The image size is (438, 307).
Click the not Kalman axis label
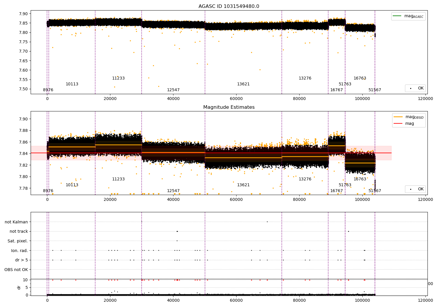pyautogui.click(x=16, y=222)
